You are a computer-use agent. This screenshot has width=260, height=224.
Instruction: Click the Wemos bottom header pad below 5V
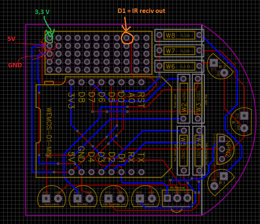pos(71,172)
